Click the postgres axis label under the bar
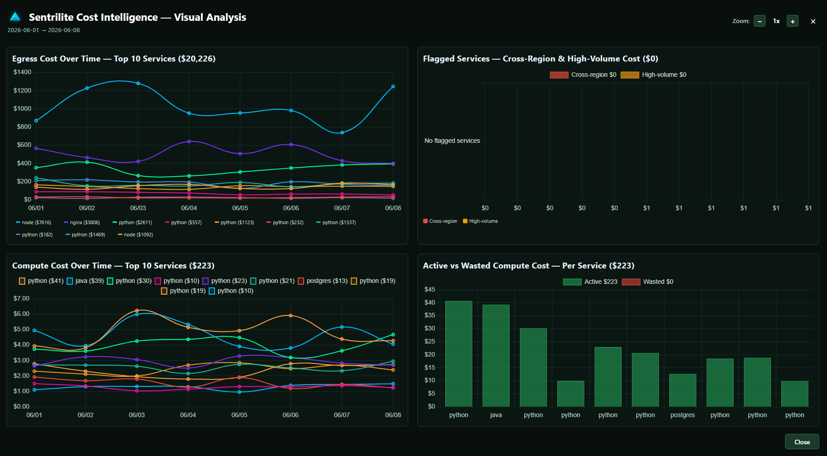Viewport: 827px width, 456px height. [682, 415]
